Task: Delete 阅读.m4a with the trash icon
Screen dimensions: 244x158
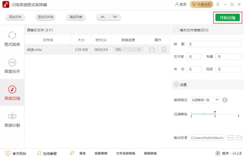Action: click(x=163, y=50)
